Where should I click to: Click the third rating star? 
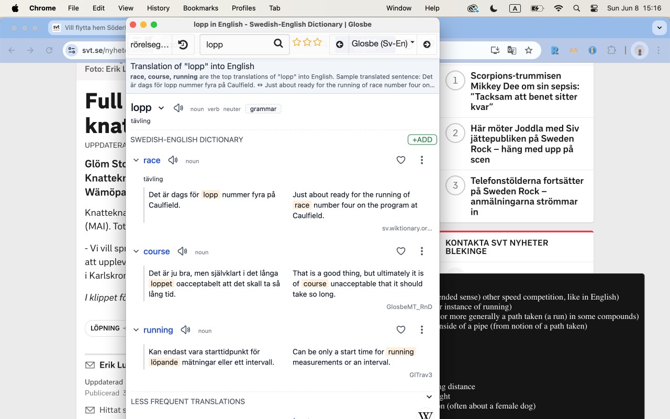317,42
